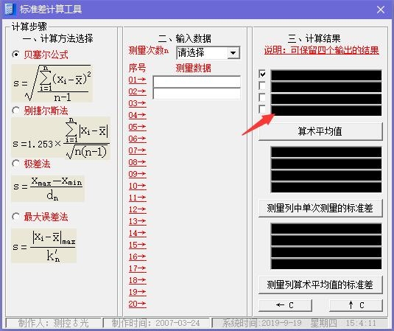
Task: Select the 别捷尔斯法 radio button
Action: click(x=15, y=111)
